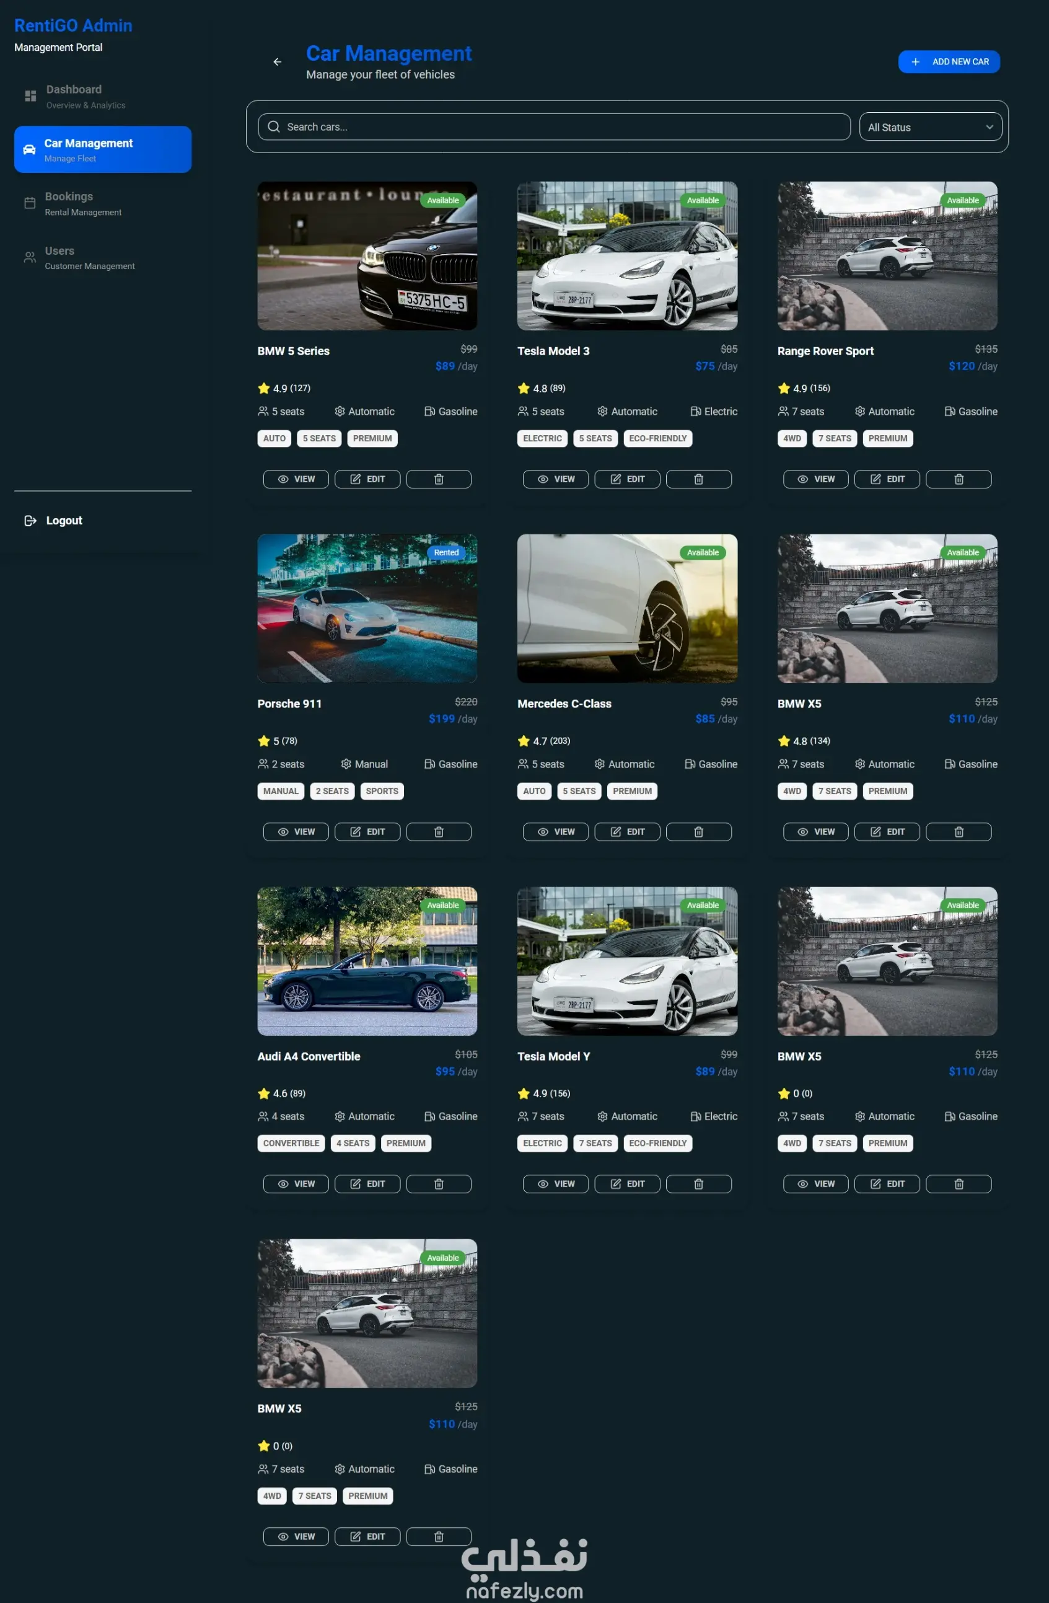
Task: Edit the Range Rover Sport car
Action: (887, 479)
